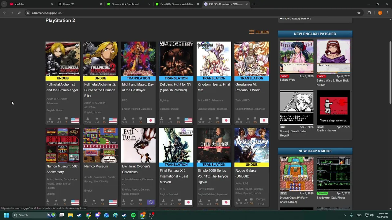
Task: Bookmark this page with the star icon
Action: (x=359, y=13)
